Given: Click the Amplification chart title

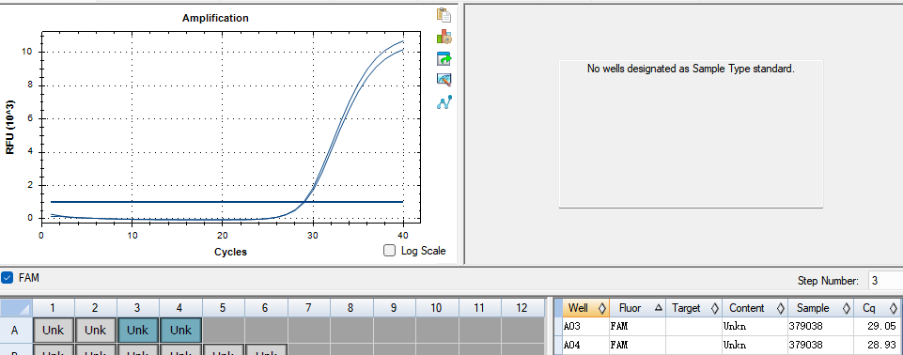Looking at the screenshot, I should [x=215, y=18].
